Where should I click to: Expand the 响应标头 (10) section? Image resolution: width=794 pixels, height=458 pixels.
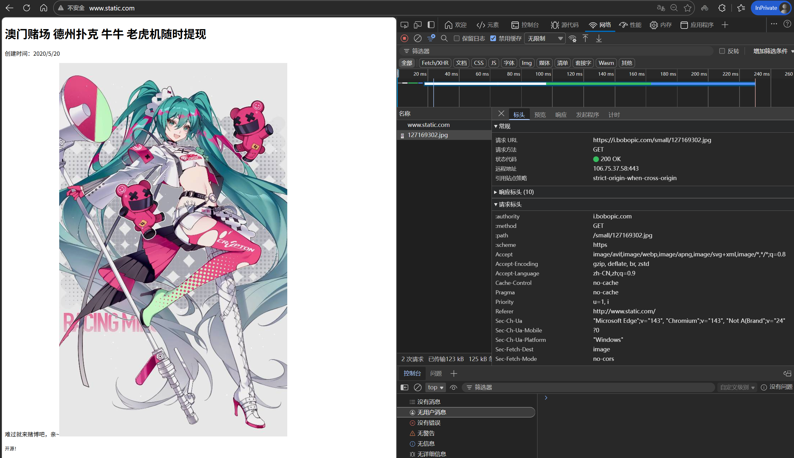(516, 192)
